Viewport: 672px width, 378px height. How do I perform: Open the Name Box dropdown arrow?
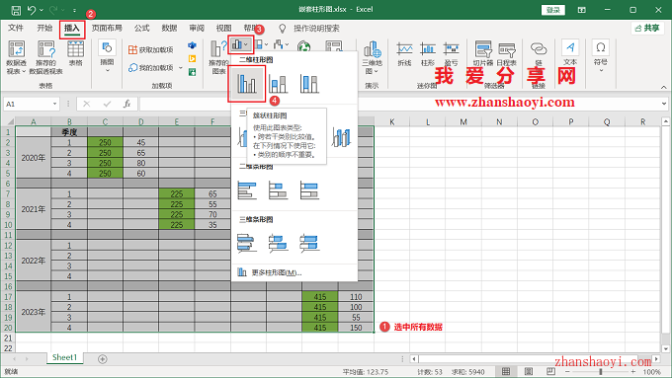[55, 104]
